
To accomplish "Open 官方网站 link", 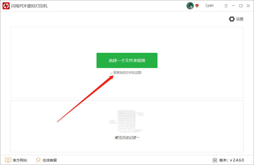I will [20, 160].
